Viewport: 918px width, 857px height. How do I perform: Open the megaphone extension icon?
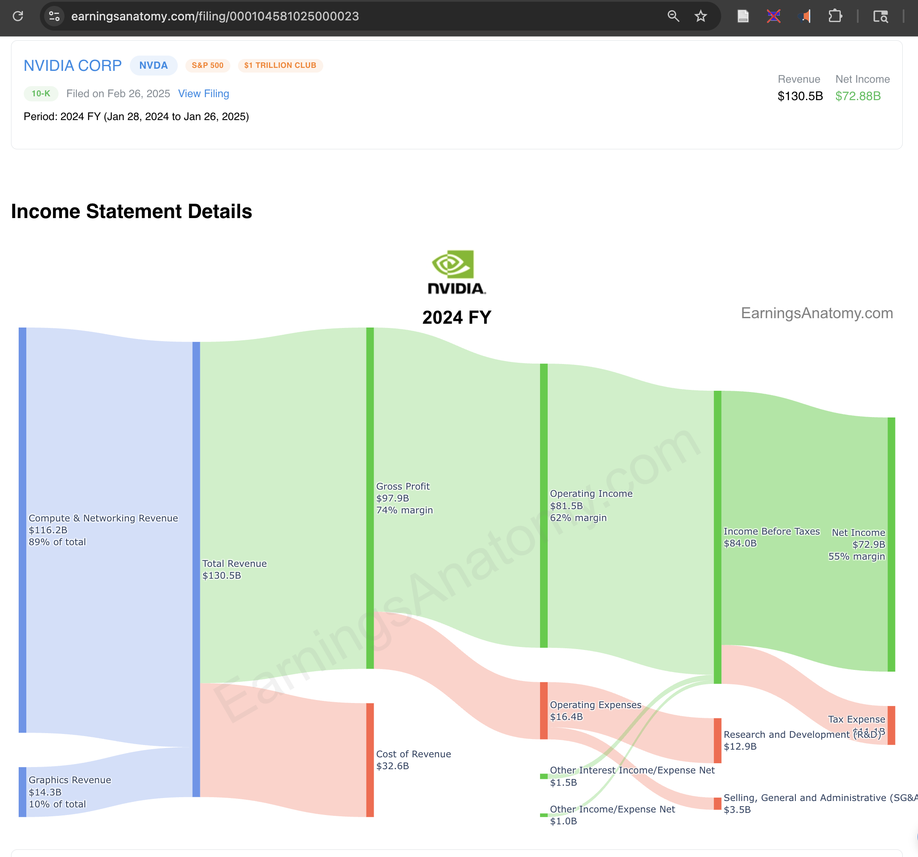[804, 16]
